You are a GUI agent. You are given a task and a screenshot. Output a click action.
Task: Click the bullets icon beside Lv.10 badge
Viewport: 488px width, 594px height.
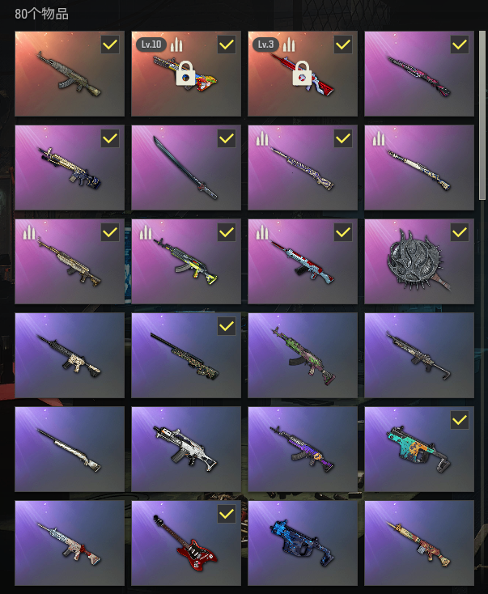(x=176, y=45)
